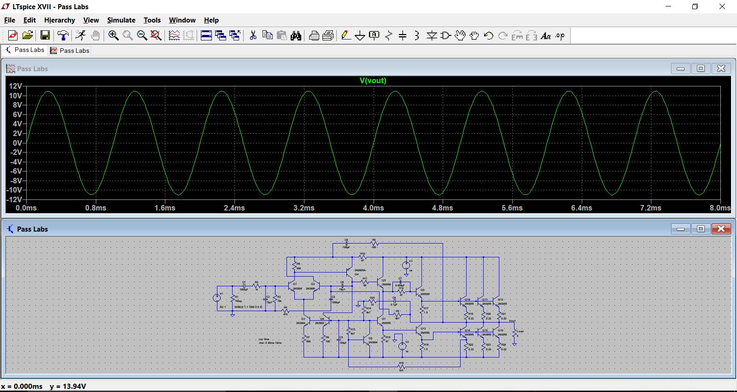Undo the last action
Viewport: 737px width, 392px height.
[489, 35]
